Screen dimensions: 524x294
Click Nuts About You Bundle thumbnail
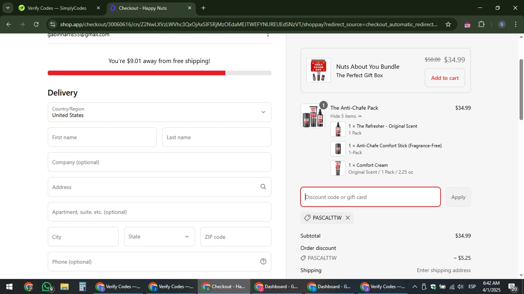coord(318,70)
